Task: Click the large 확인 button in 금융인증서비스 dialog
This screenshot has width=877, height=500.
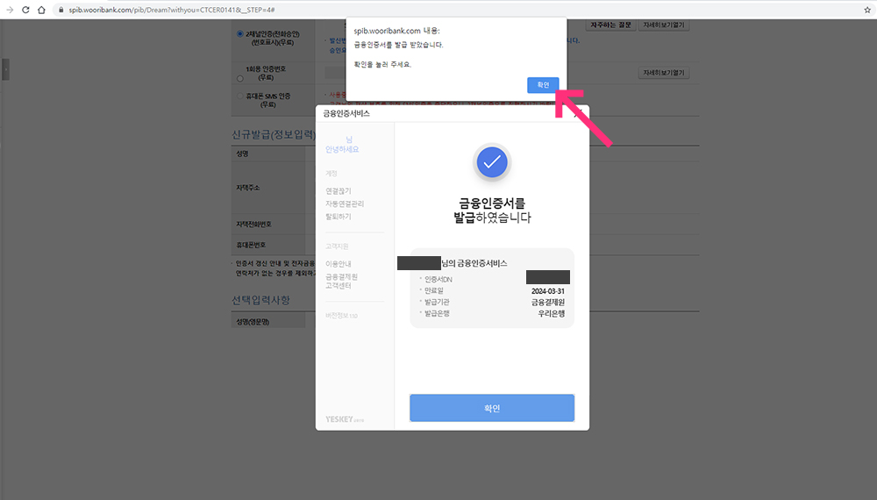Action: point(492,408)
